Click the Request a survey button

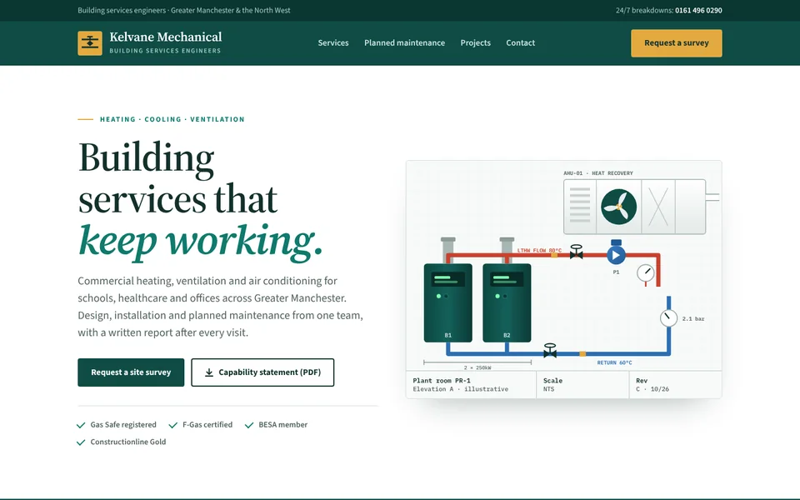tap(677, 42)
